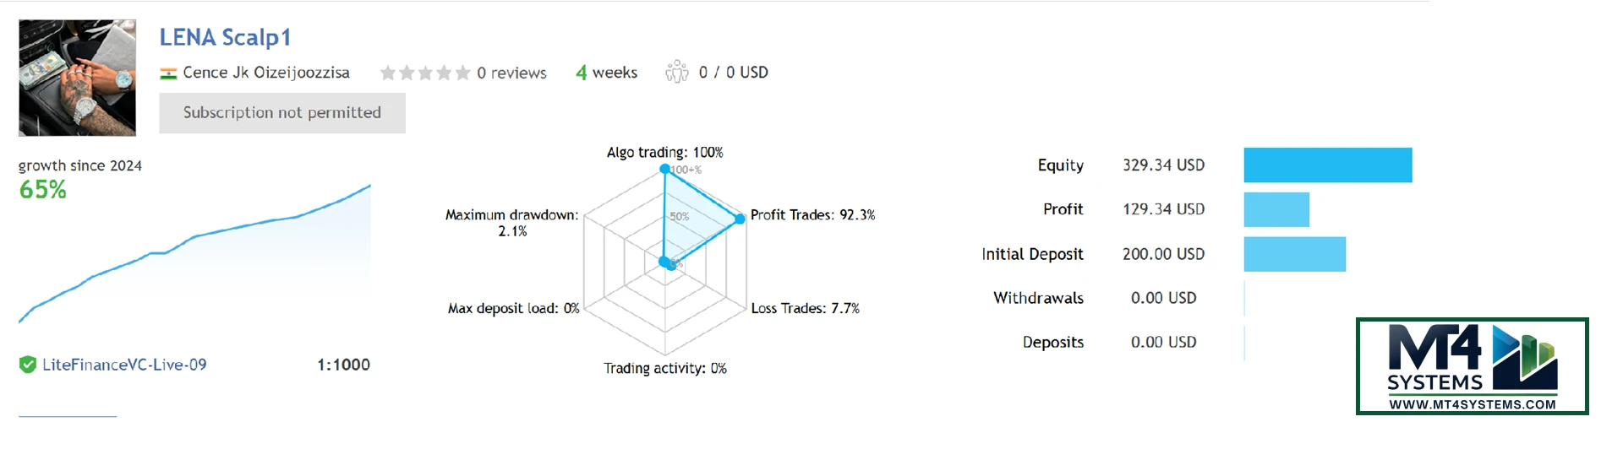This screenshot has width=1623, height=449.
Task: Click the Profit Trades radar point
Action: [x=740, y=219]
